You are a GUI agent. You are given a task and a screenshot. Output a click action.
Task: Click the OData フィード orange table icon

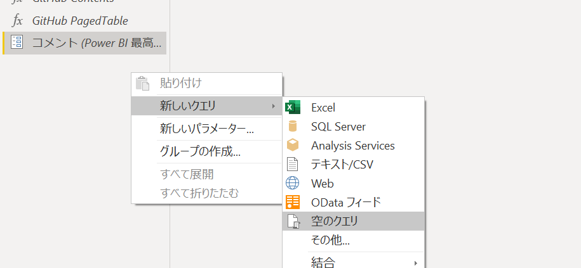(x=293, y=202)
